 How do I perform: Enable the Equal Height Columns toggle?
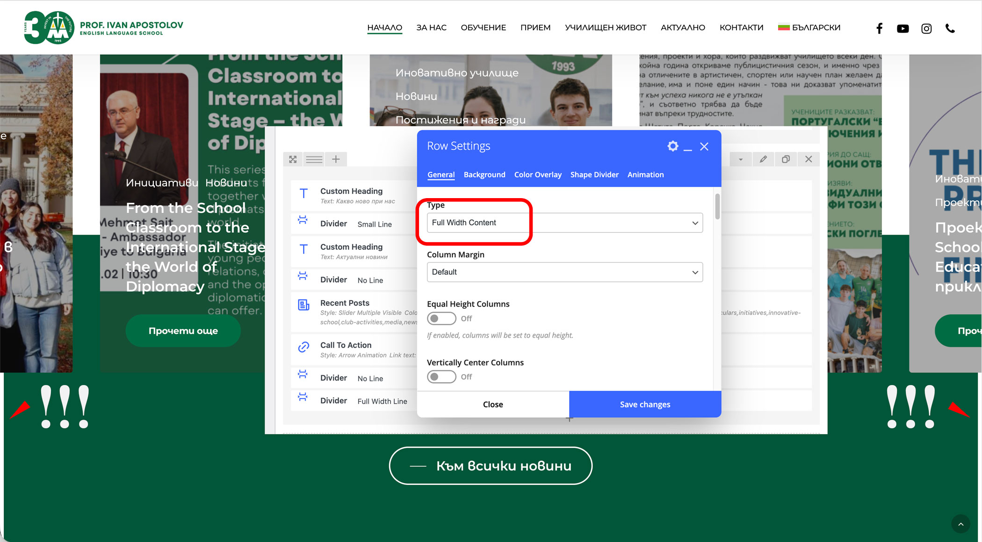coord(441,318)
